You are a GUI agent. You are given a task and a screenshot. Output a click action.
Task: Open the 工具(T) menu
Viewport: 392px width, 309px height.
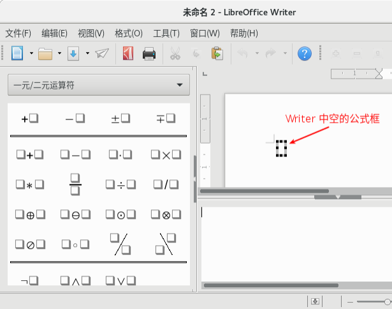click(166, 33)
